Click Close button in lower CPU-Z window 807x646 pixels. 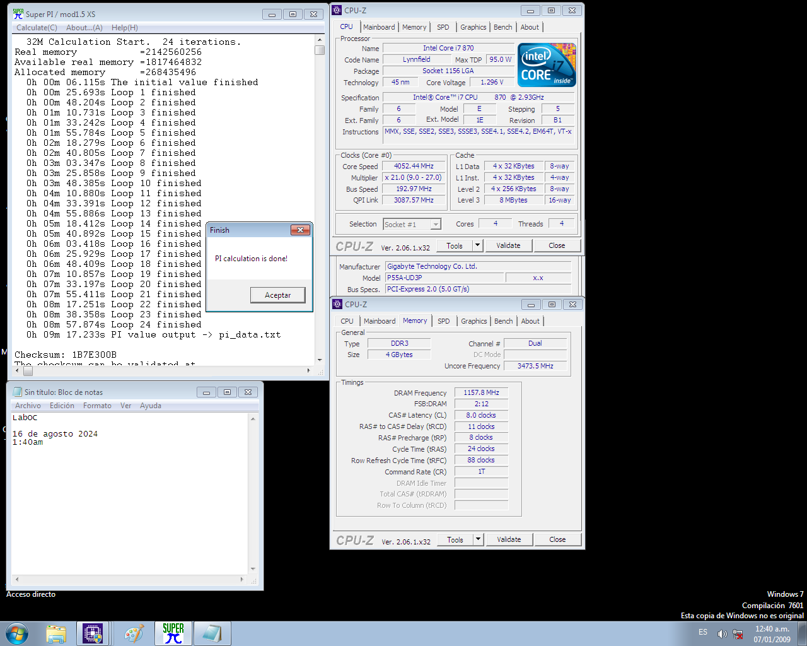click(557, 539)
